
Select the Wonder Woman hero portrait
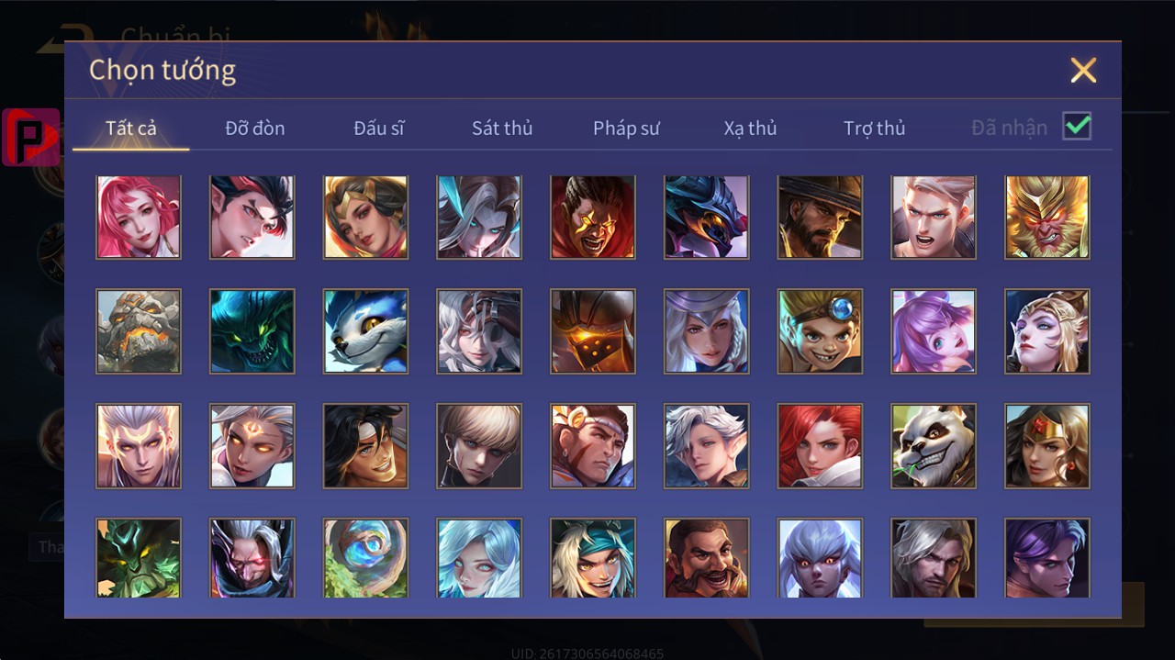coord(1047,445)
